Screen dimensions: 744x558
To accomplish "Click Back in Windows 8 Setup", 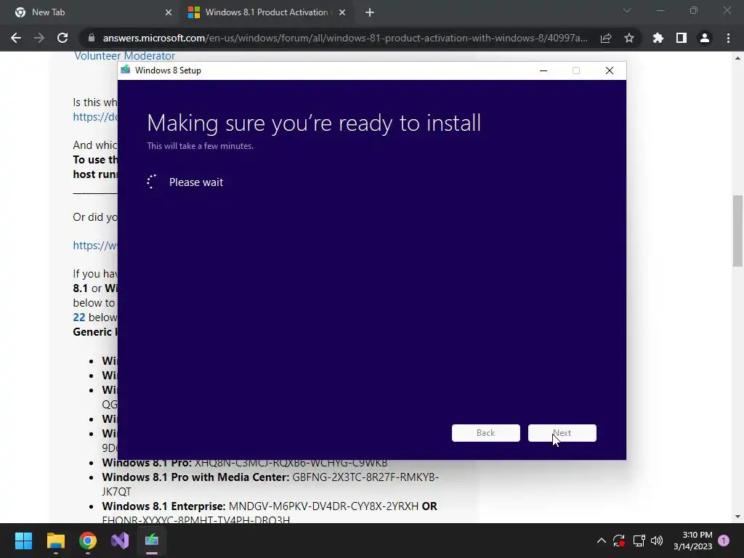I will tap(486, 433).
